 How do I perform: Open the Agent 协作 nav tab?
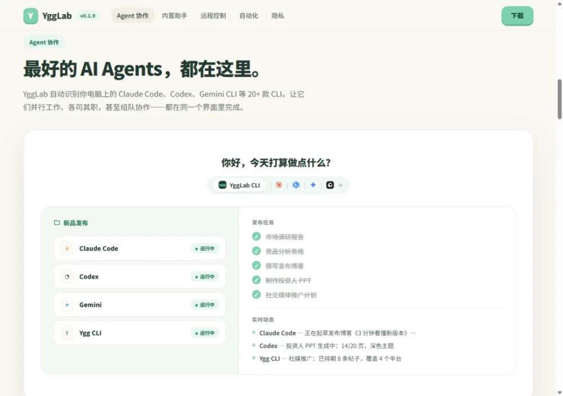tap(132, 16)
